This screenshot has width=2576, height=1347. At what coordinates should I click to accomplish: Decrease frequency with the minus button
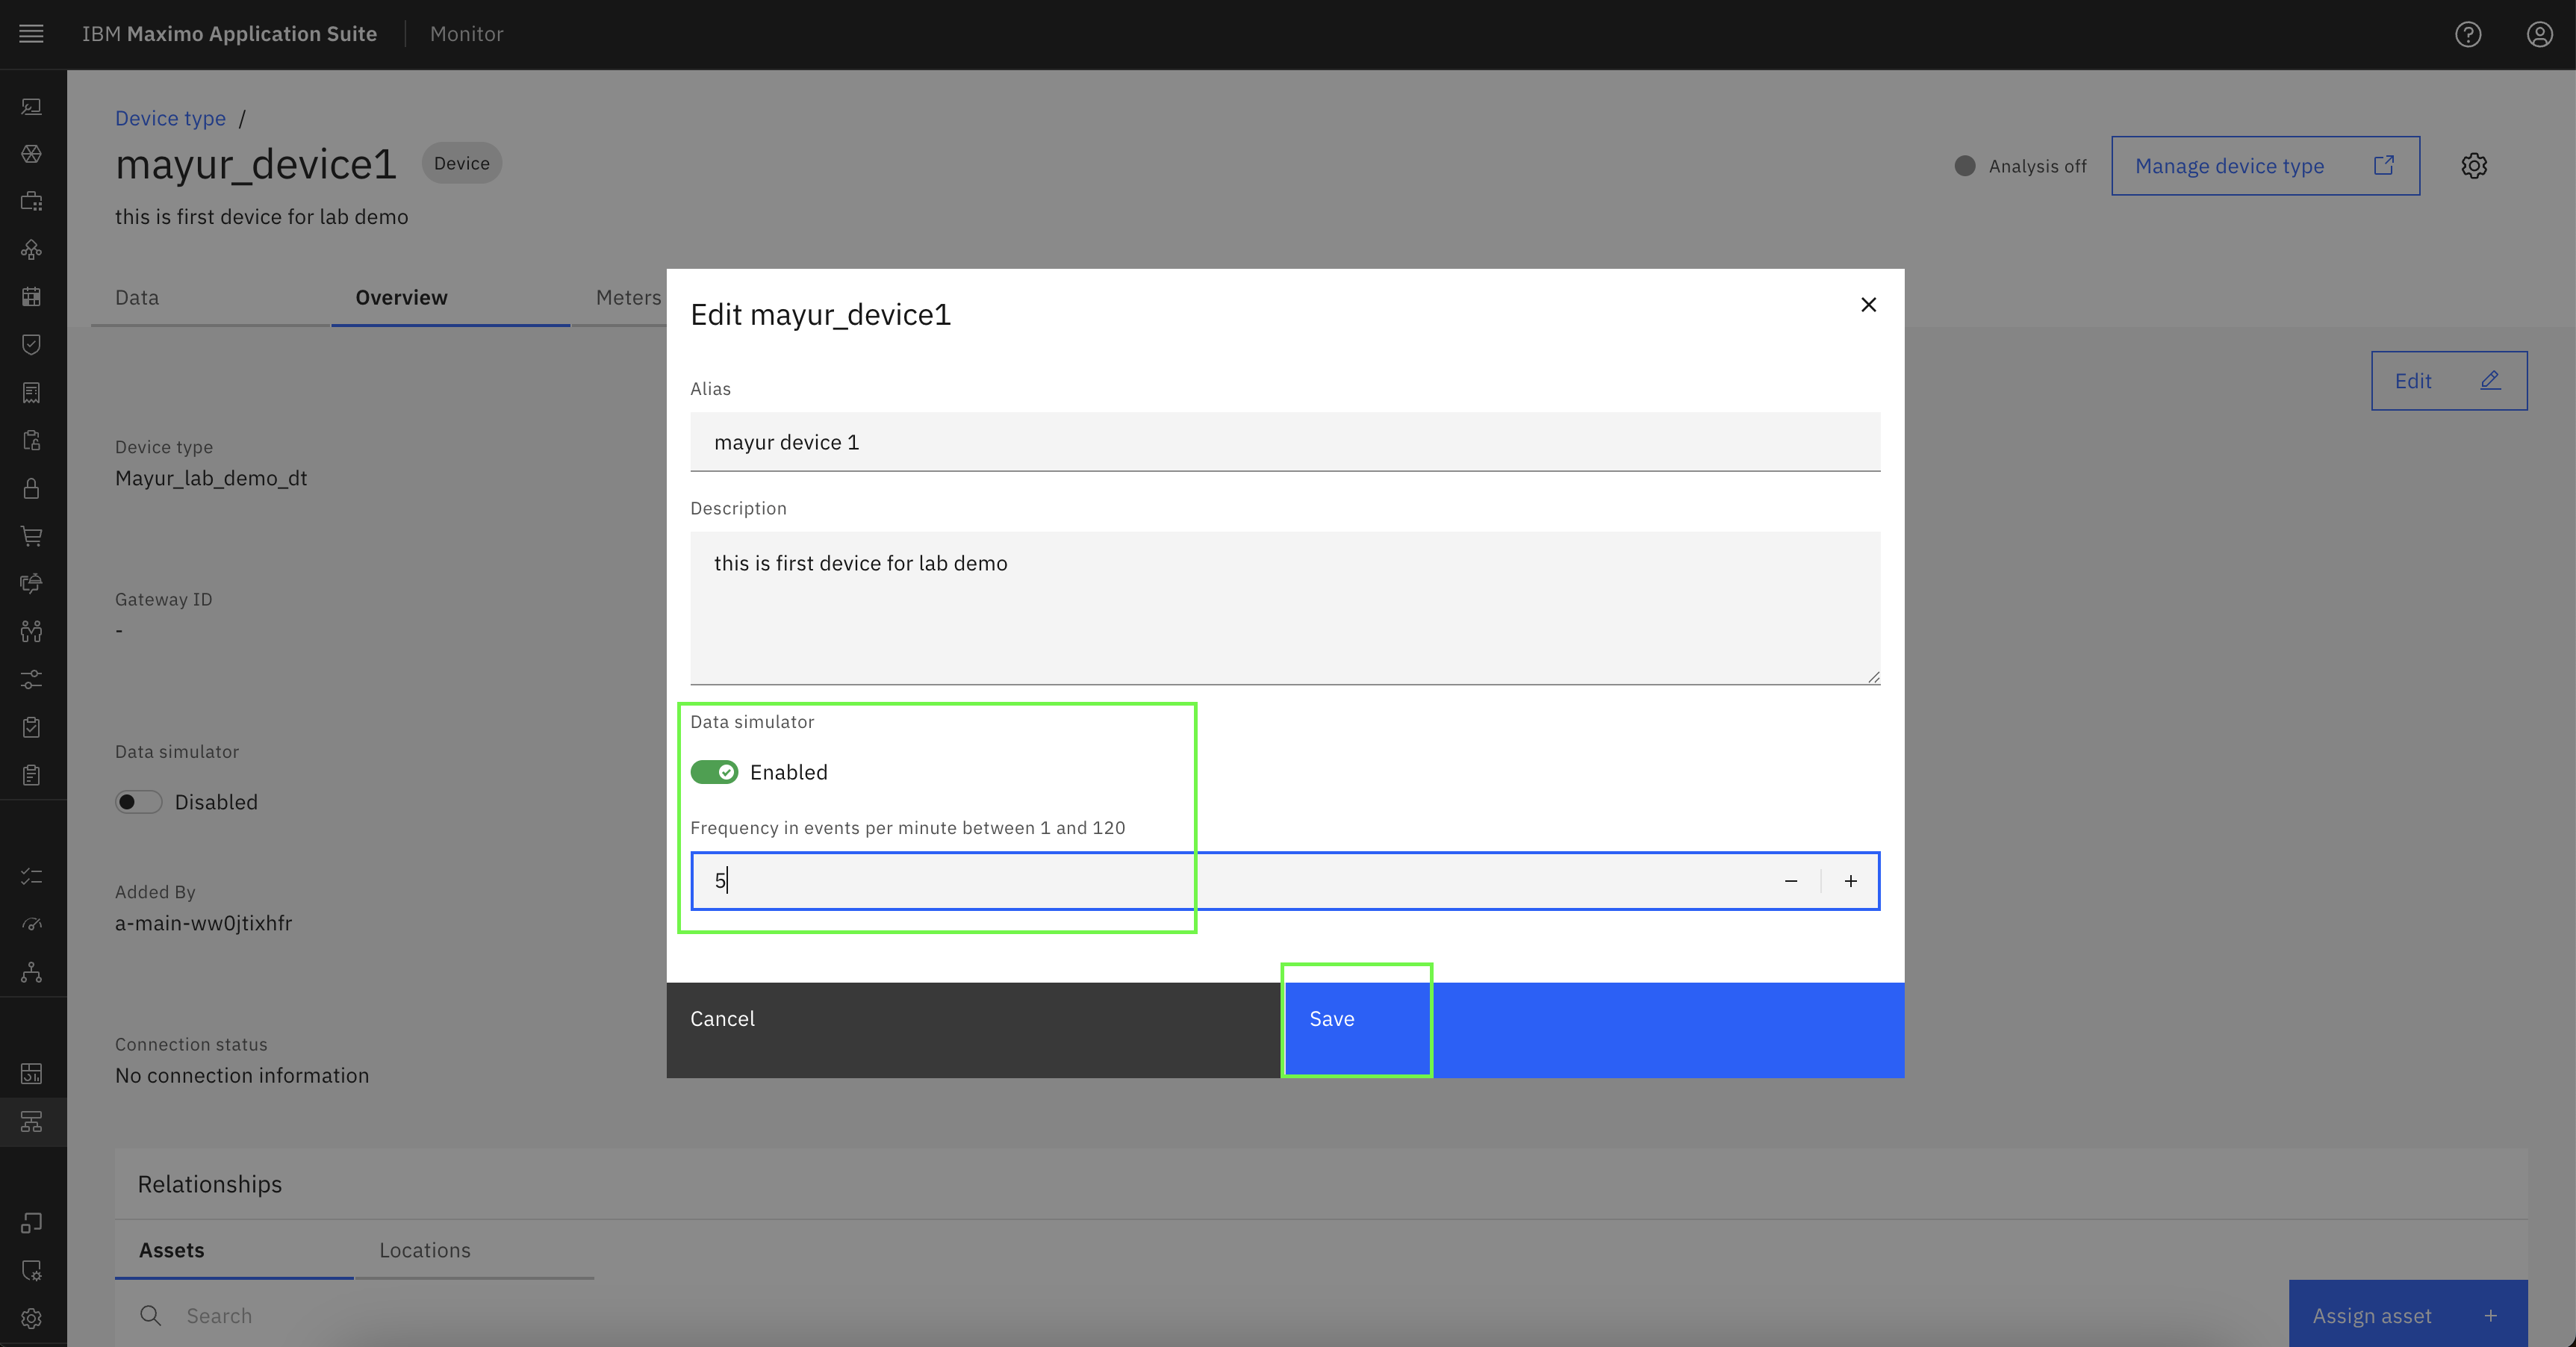coord(1791,881)
